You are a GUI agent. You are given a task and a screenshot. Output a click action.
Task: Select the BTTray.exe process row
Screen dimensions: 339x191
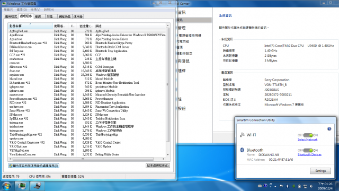pyautogui.click(x=87, y=51)
